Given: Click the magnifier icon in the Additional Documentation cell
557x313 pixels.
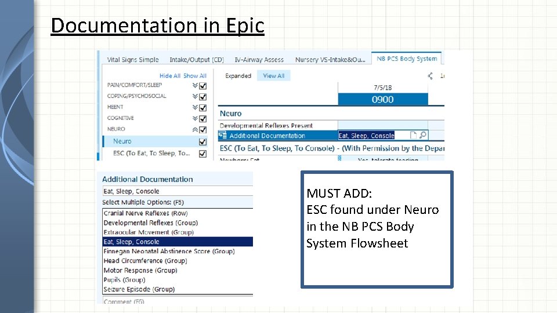Looking at the screenshot, I should coord(423,135).
